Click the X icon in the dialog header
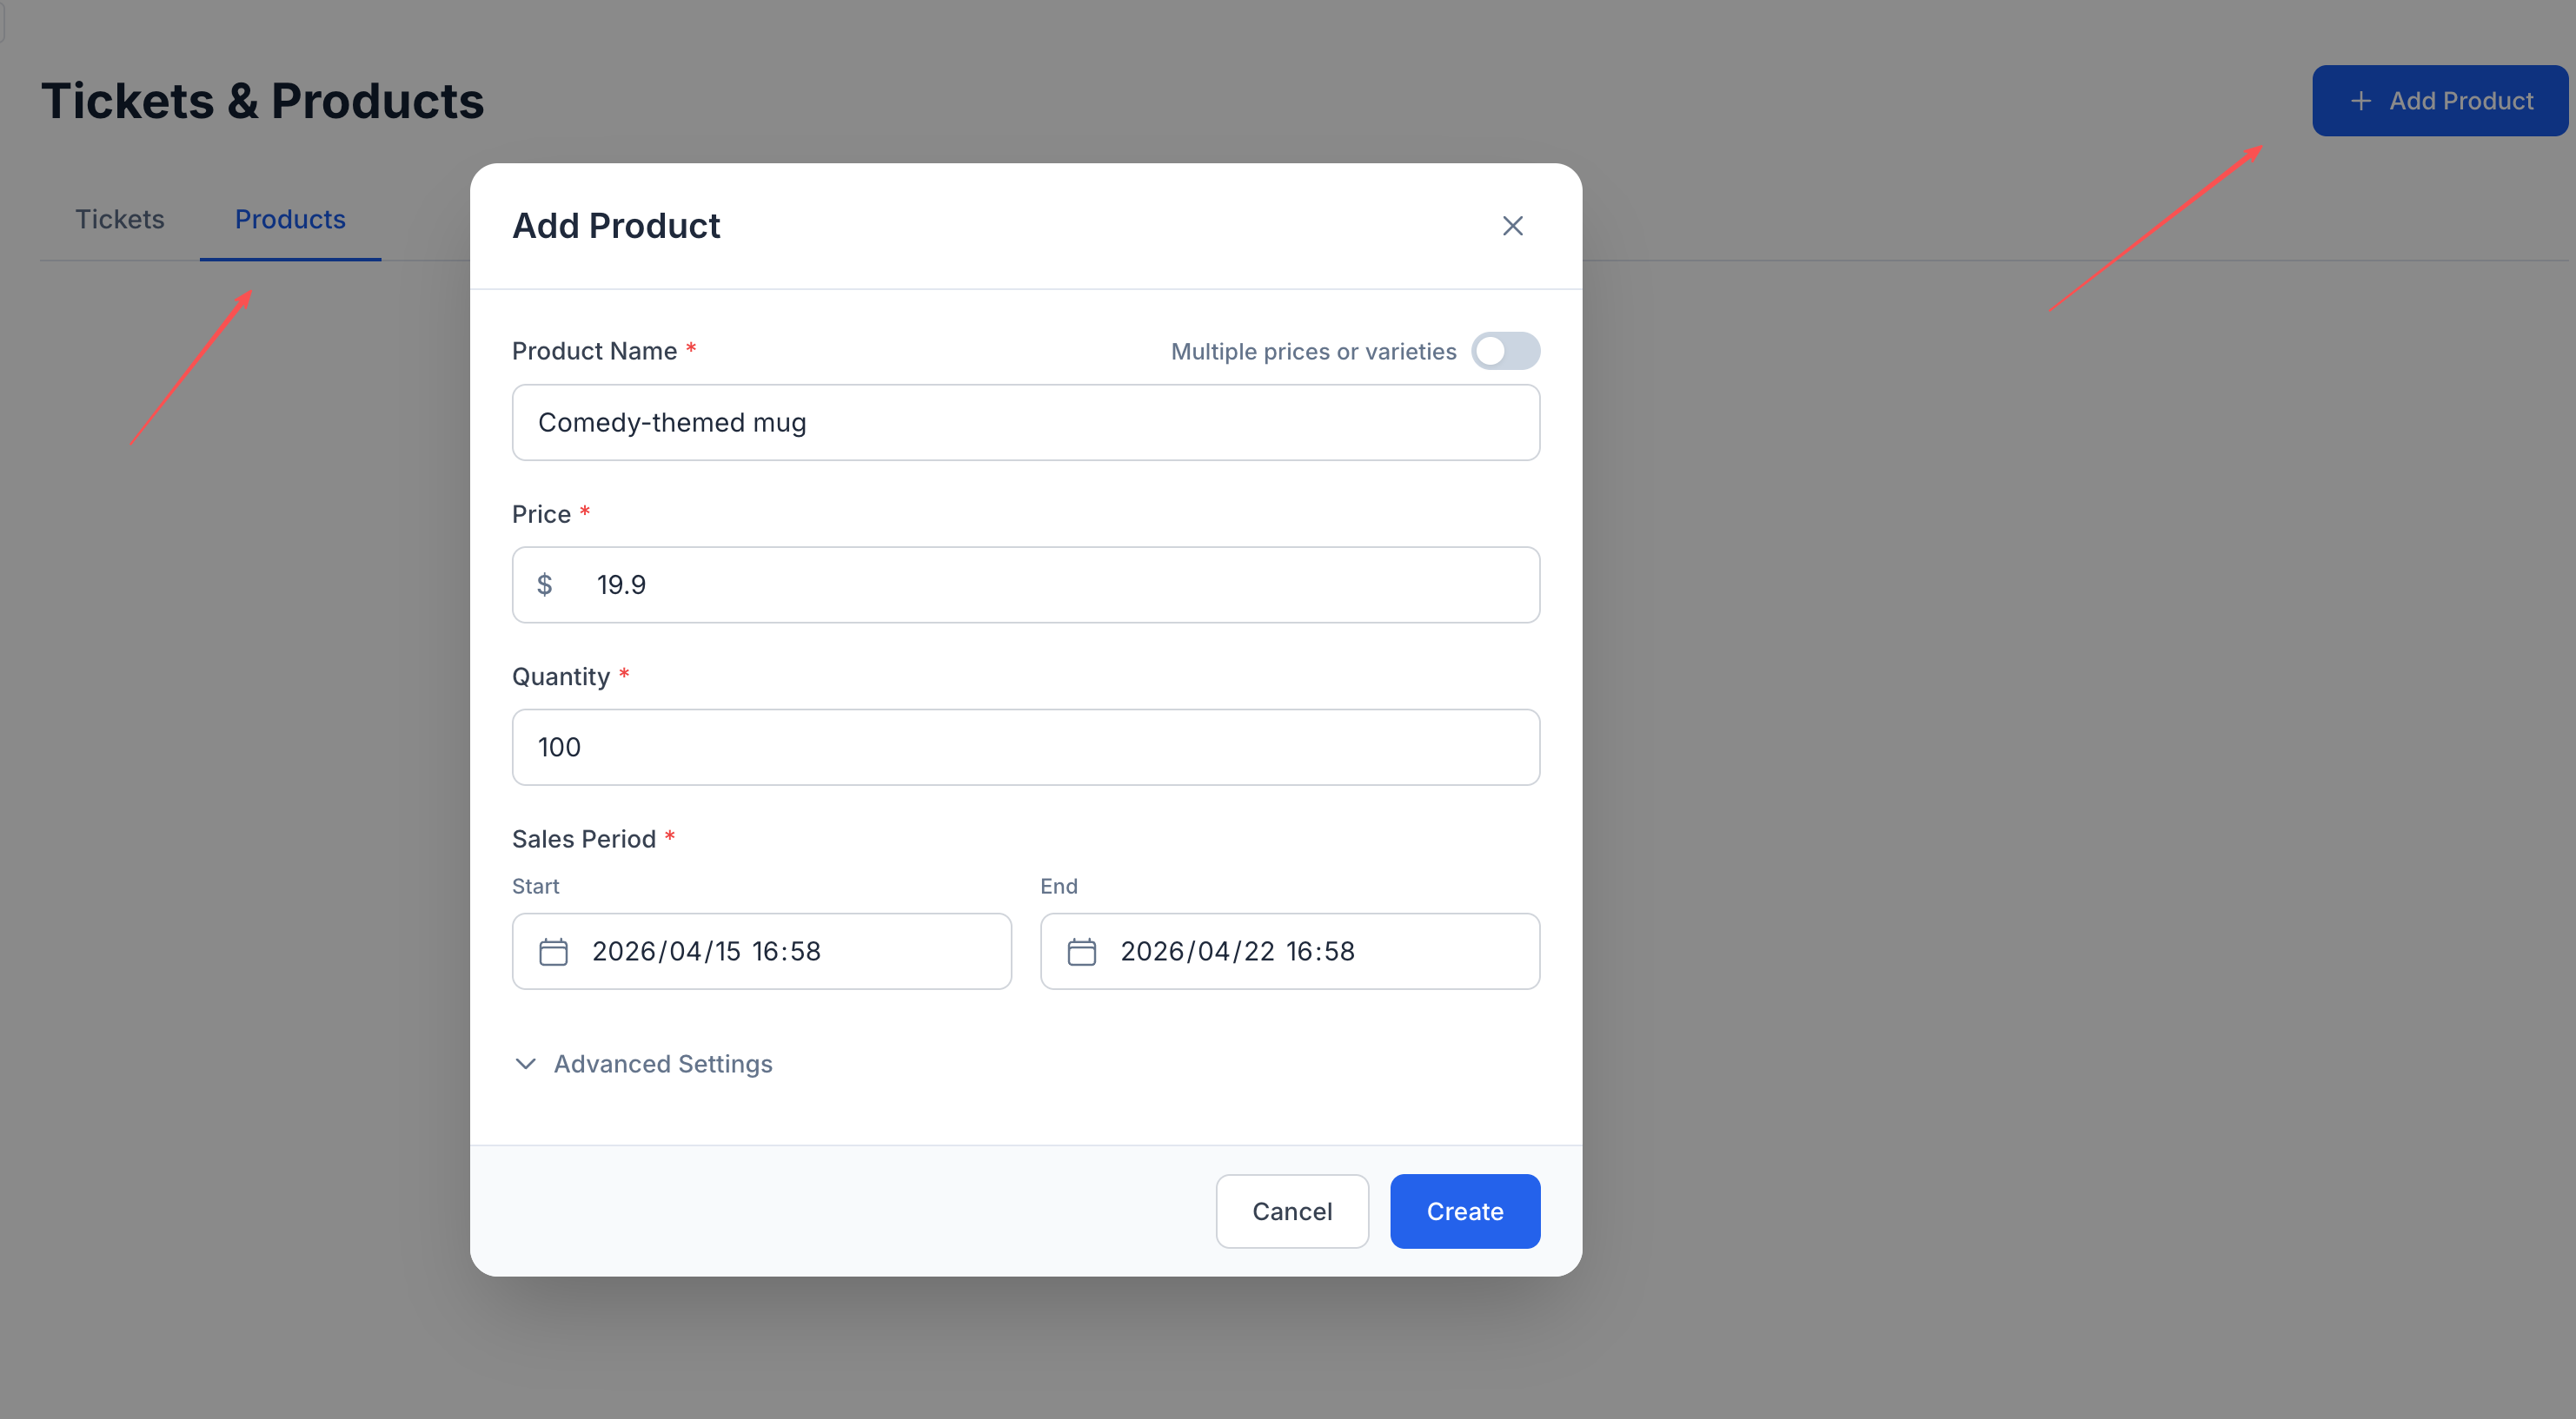 (1512, 226)
